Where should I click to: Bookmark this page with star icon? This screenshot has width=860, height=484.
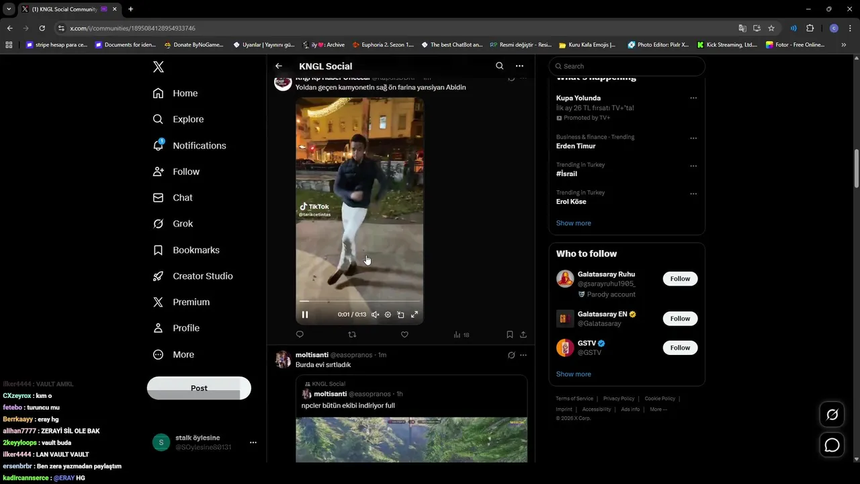coord(771,28)
